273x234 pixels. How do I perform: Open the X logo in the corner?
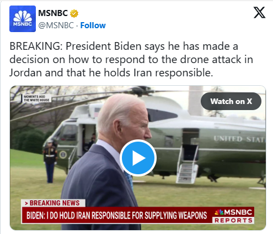pyautogui.click(x=259, y=13)
